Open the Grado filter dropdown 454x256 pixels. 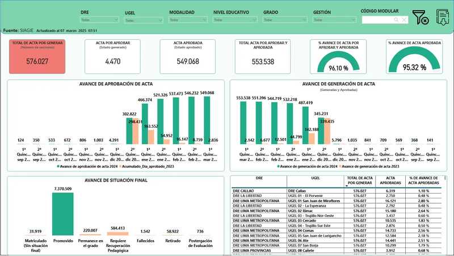pos(283,20)
